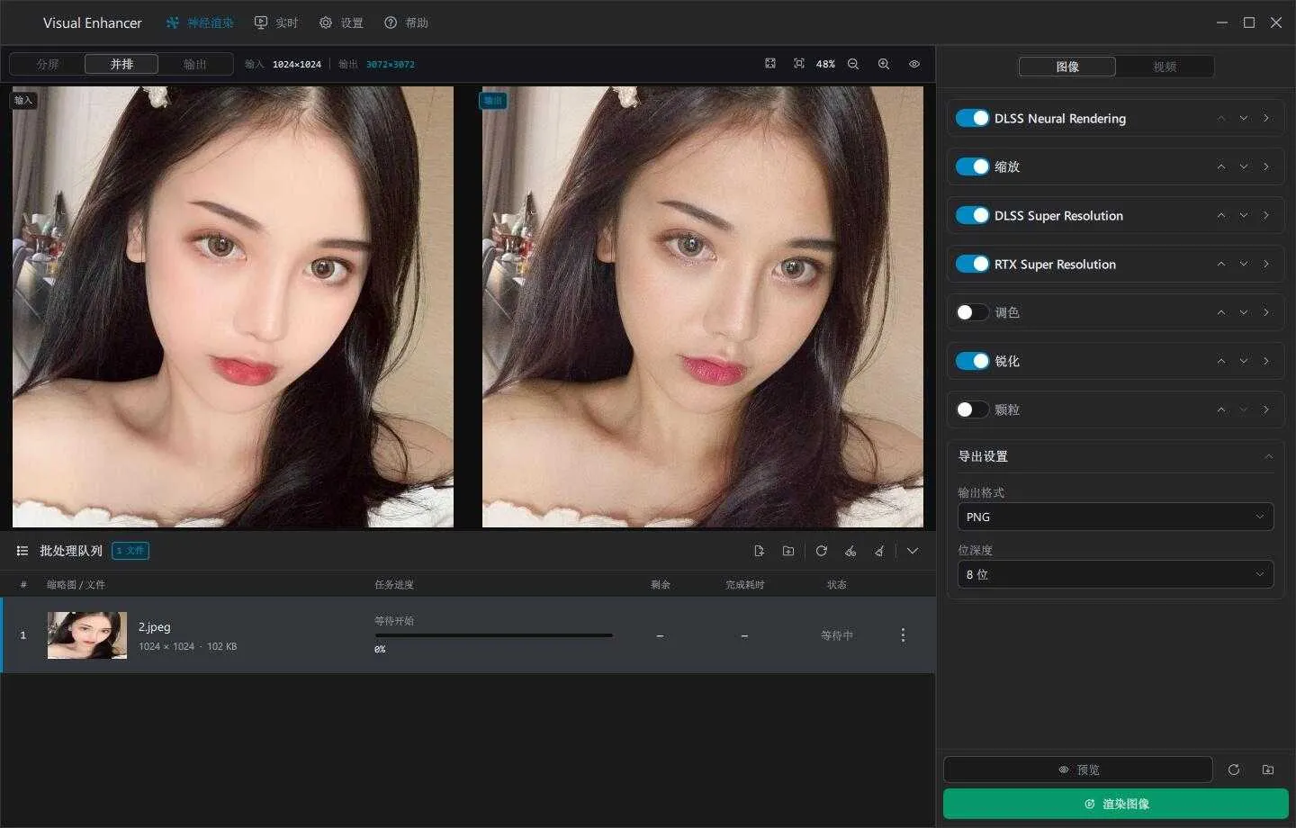Click the 1 文件 count badge
This screenshot has height=828, width=1296.
click(130, 551)
